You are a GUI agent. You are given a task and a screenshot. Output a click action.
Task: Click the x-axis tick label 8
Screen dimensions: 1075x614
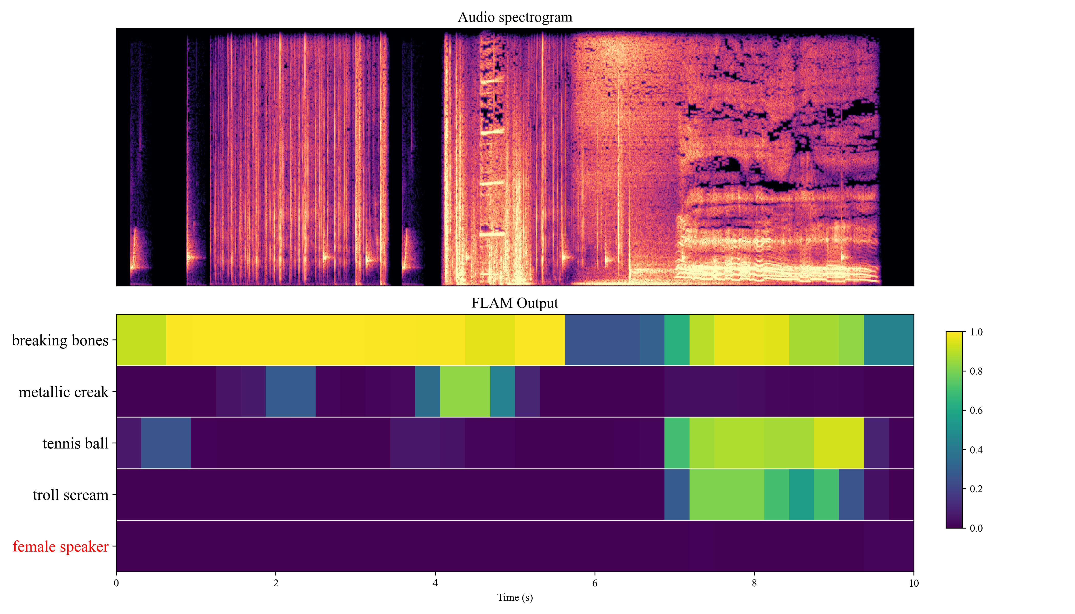tap(754, 584)
